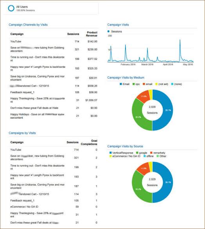Screen dimensions: 205x229
Task: Click the green google legend swatch
Action: click(x=137, y=153)
